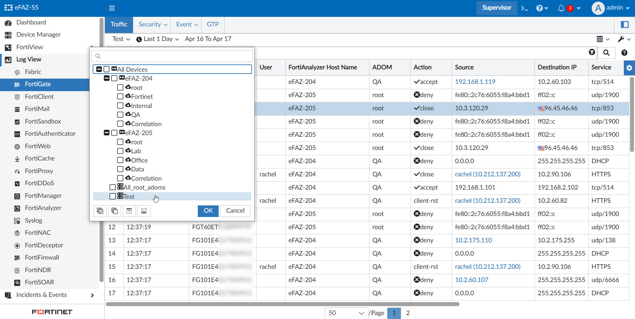Screen dimensions: 635x319
Task: Open the logs-per-page dropdown showing 50
Action: 346,313
